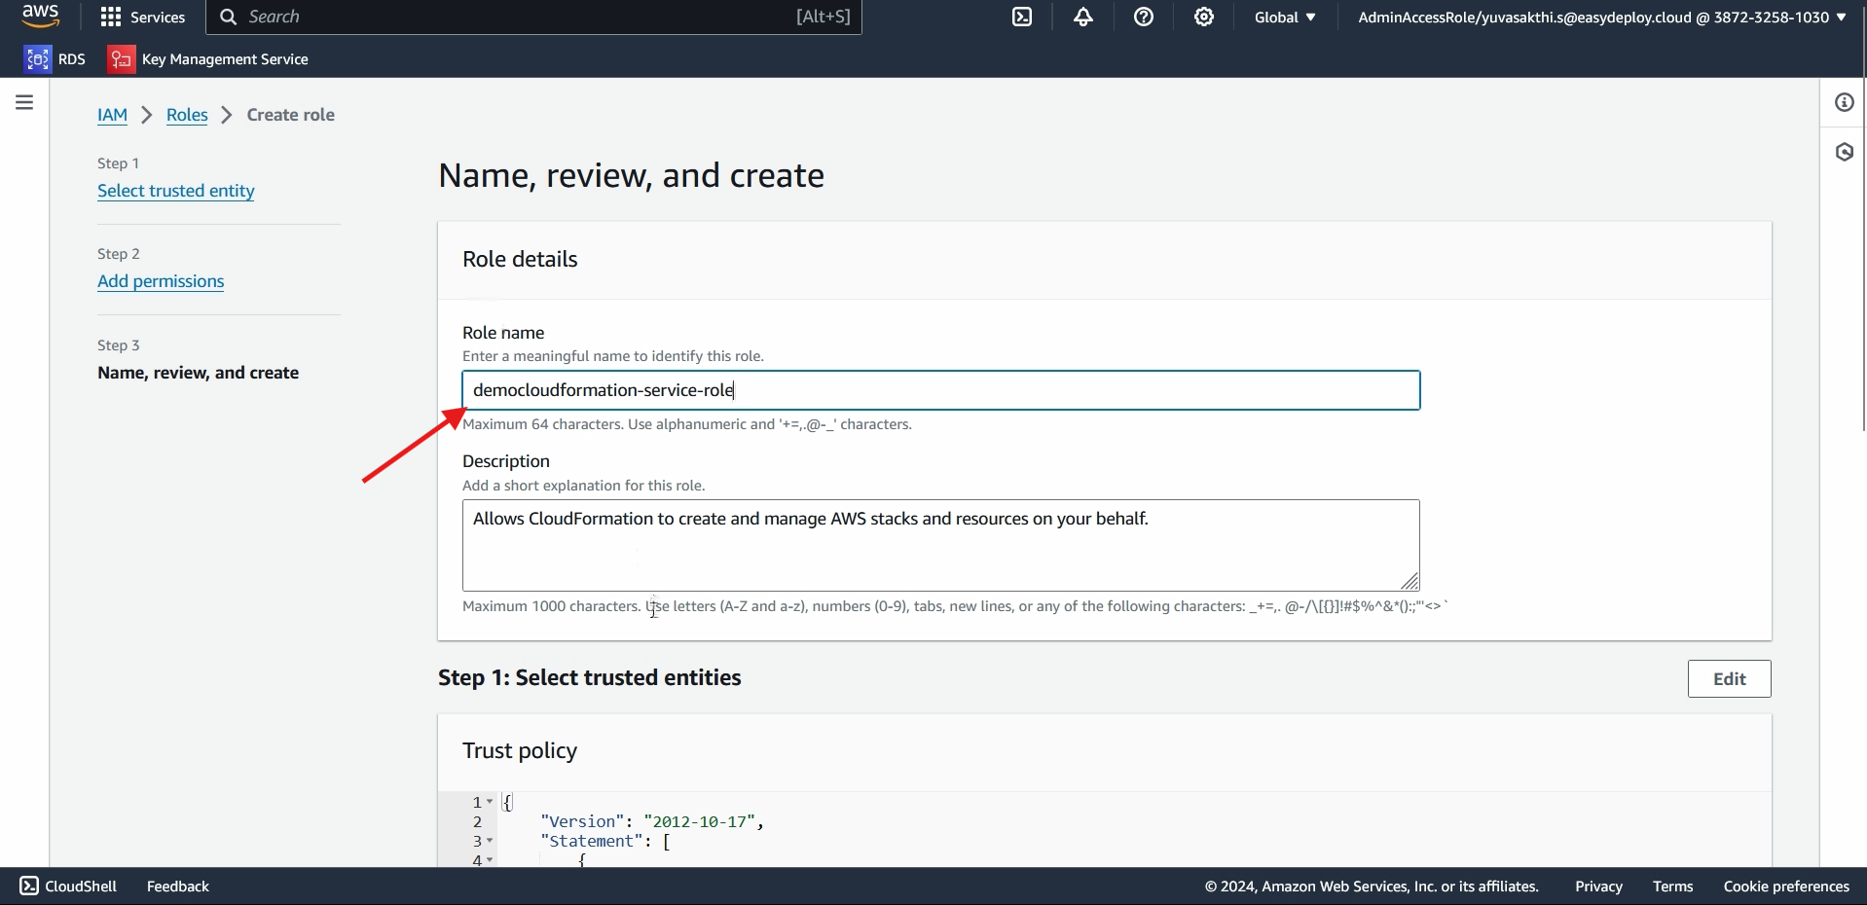Open the RDS shortcut icon
Screen dimensions: 1867x905
[x=37, y=59]
